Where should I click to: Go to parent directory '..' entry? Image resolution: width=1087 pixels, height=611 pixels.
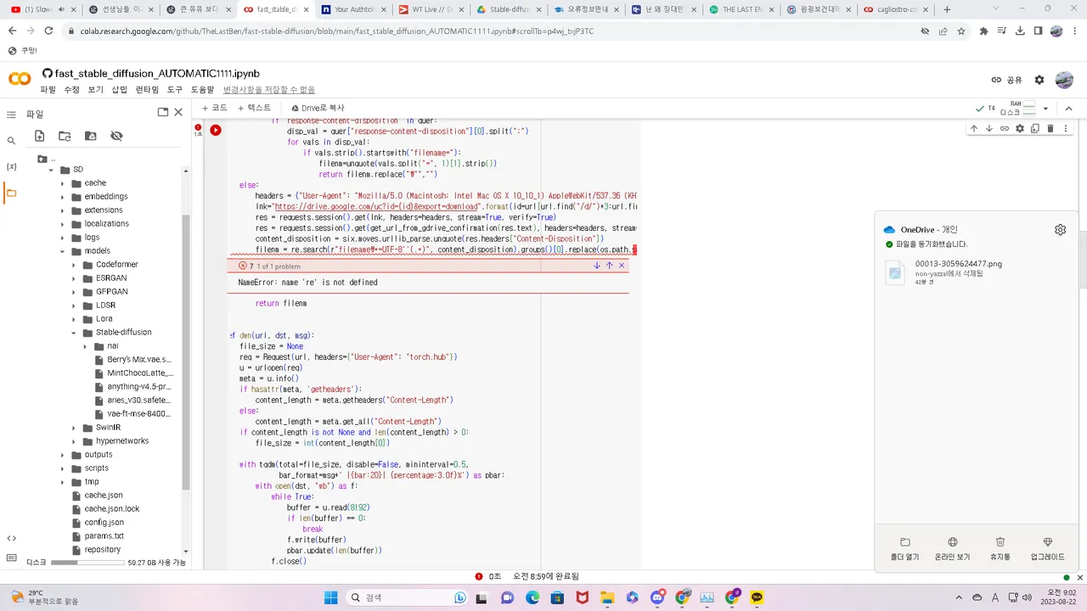[x=48, y=159]
